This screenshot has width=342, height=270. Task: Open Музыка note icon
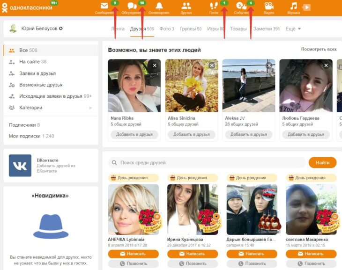(x=294, y=6)
